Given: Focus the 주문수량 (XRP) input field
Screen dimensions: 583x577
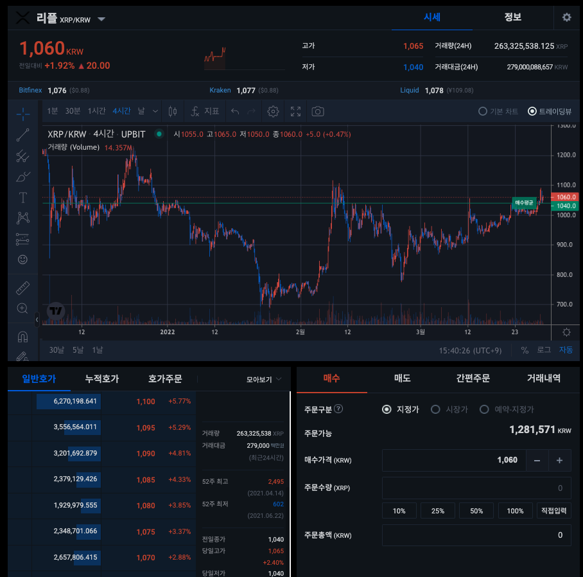Looking at the screenshot, I should (476, 488).
